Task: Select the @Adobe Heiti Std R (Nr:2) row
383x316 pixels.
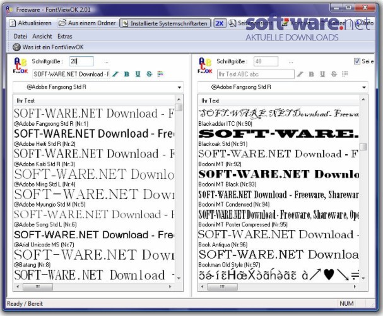Action: tap(94, 137)
